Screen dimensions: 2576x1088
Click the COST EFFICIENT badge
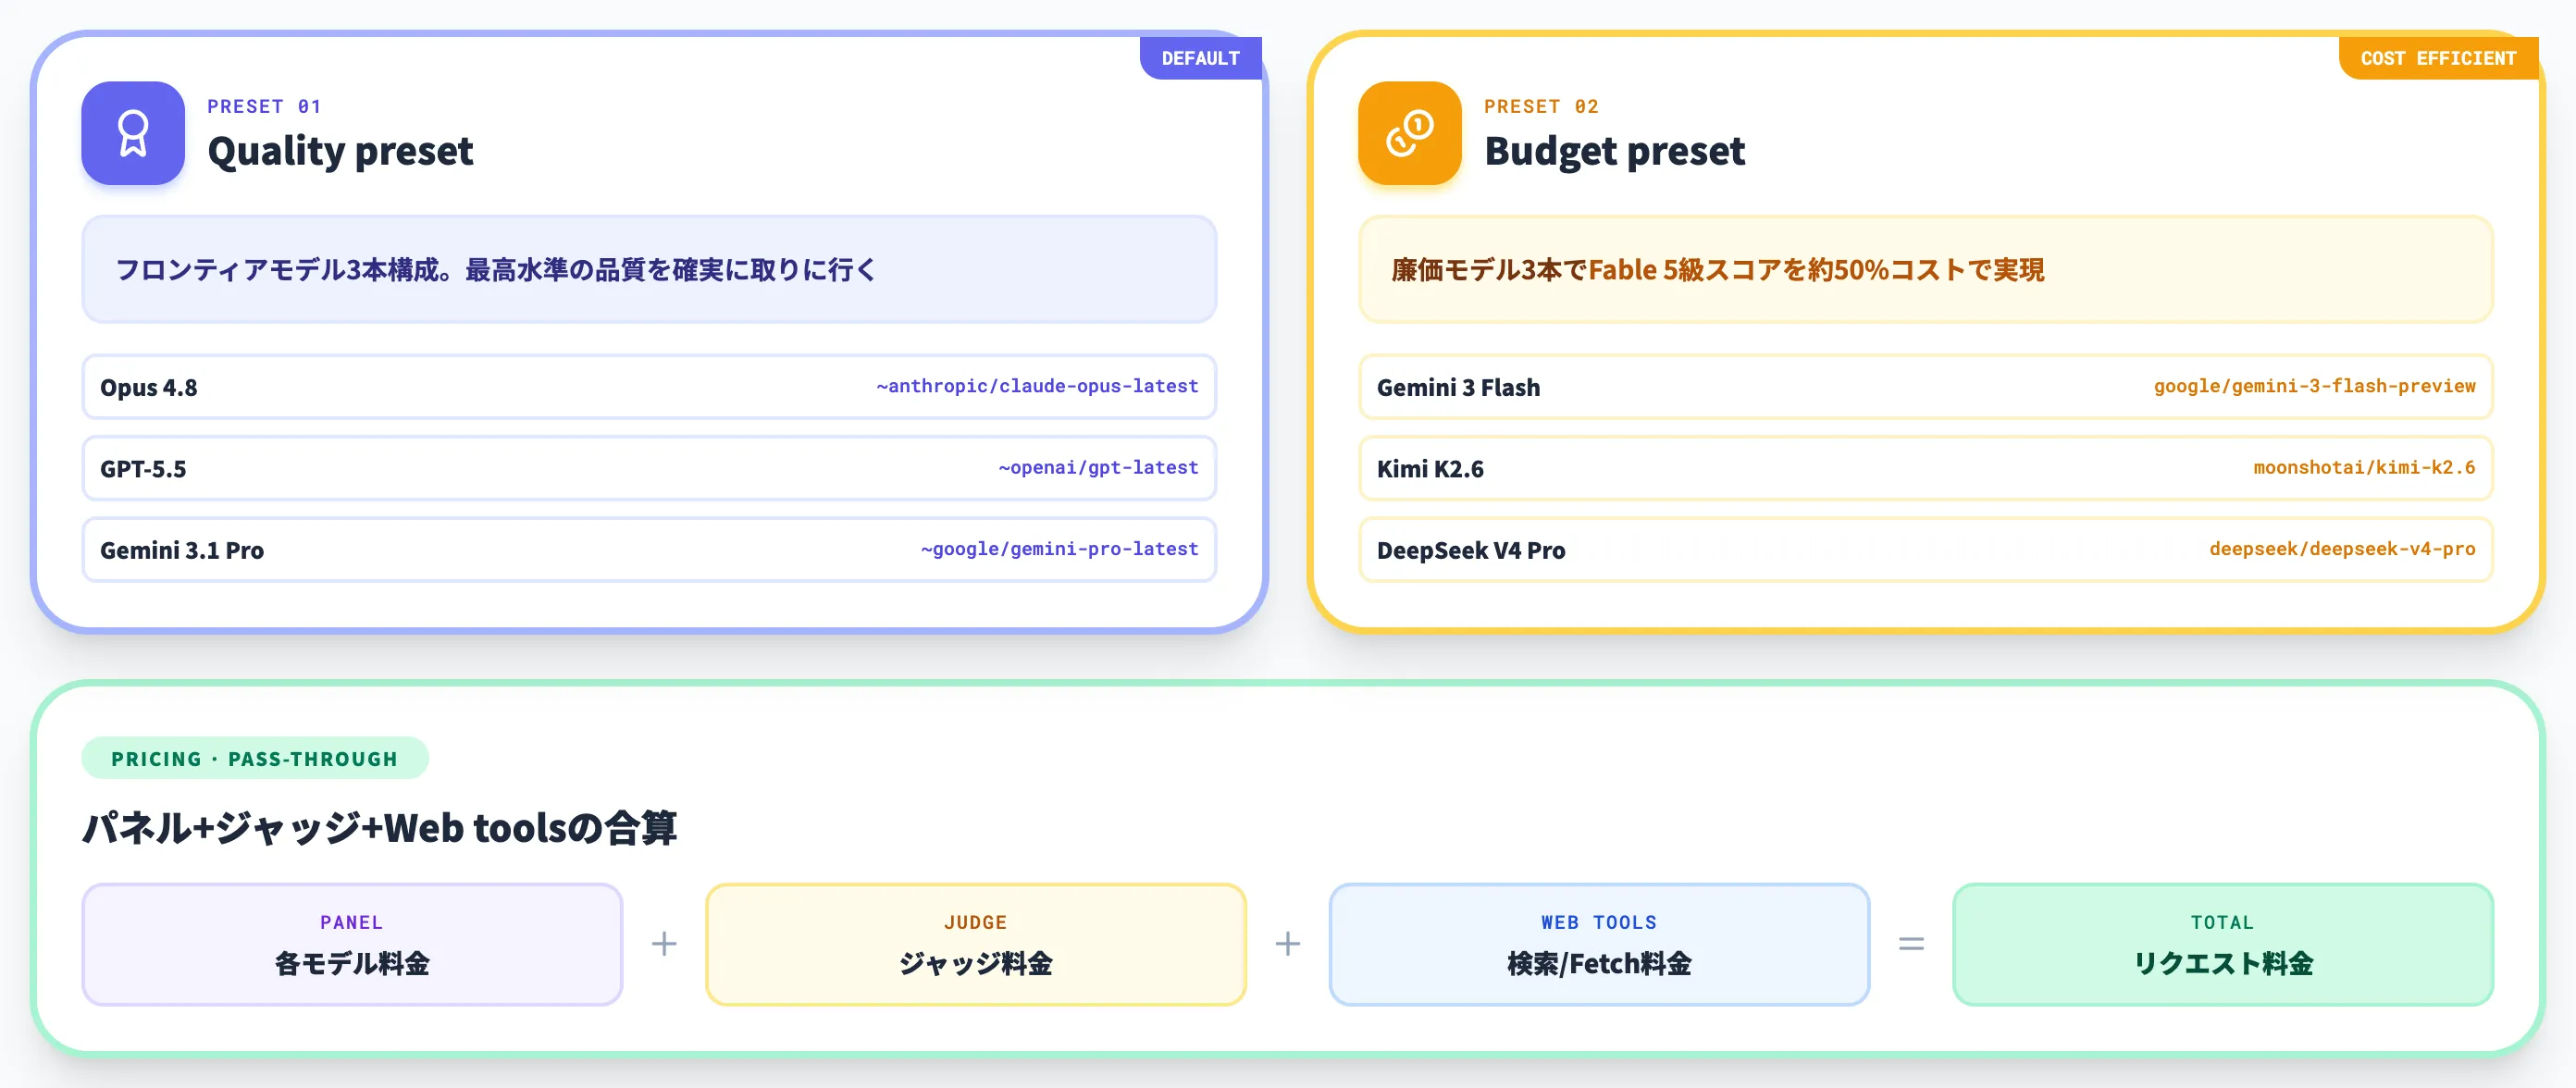pyautogui.click(x=2438, y=58)
